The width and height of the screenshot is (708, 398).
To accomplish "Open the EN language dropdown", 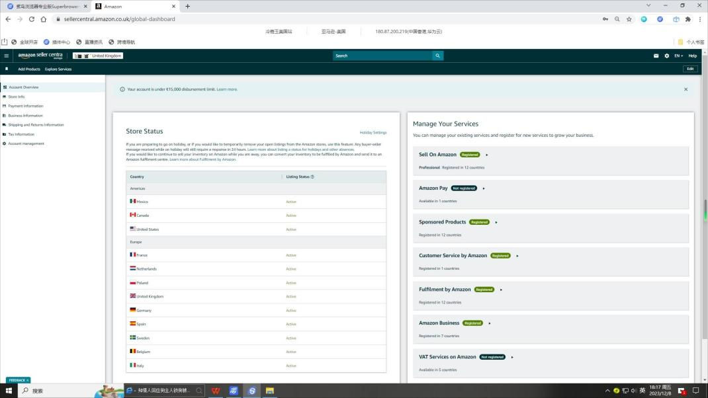I will point(679,56).
